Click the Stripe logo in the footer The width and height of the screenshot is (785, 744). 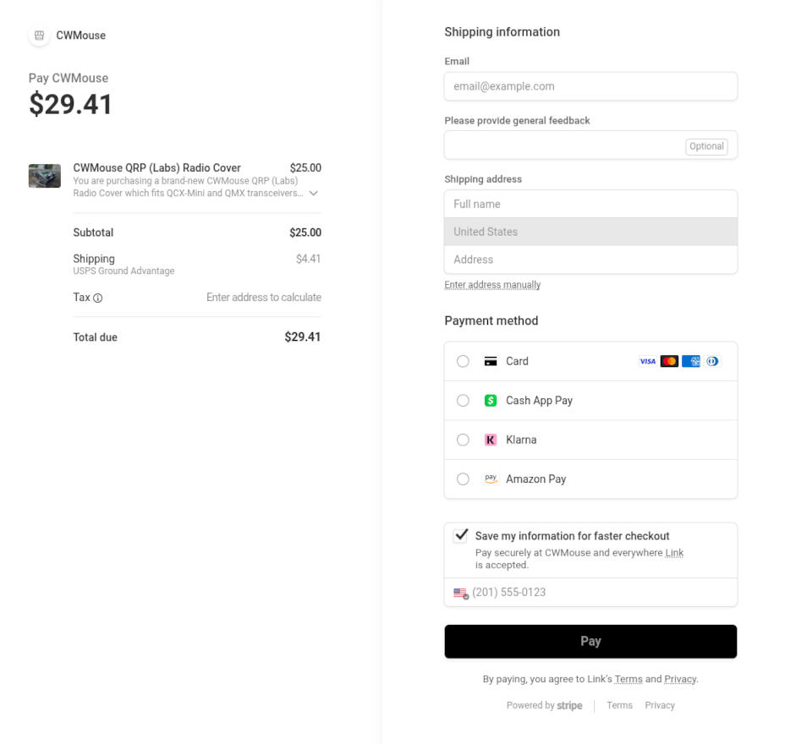pyautogui.click(x=569, y=705)
